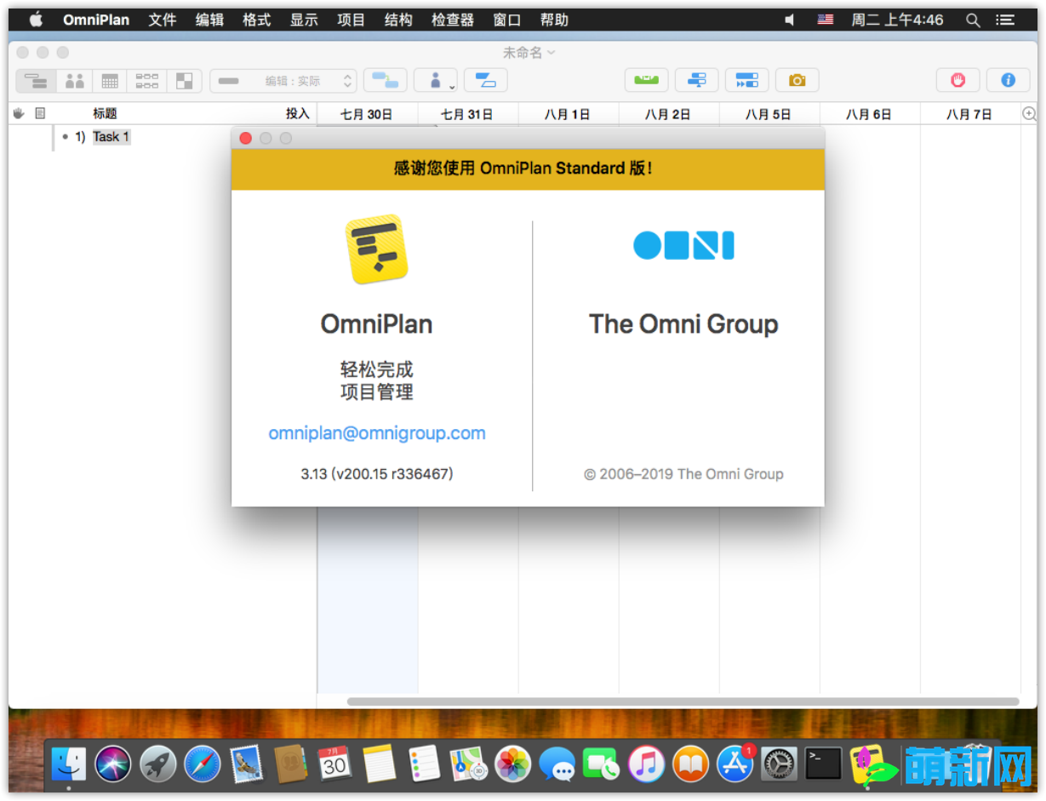The width and height of the screenshot is (1046, 801).
Task: Click the connect tasks toolbar button
Action: (x=385, y=81)
